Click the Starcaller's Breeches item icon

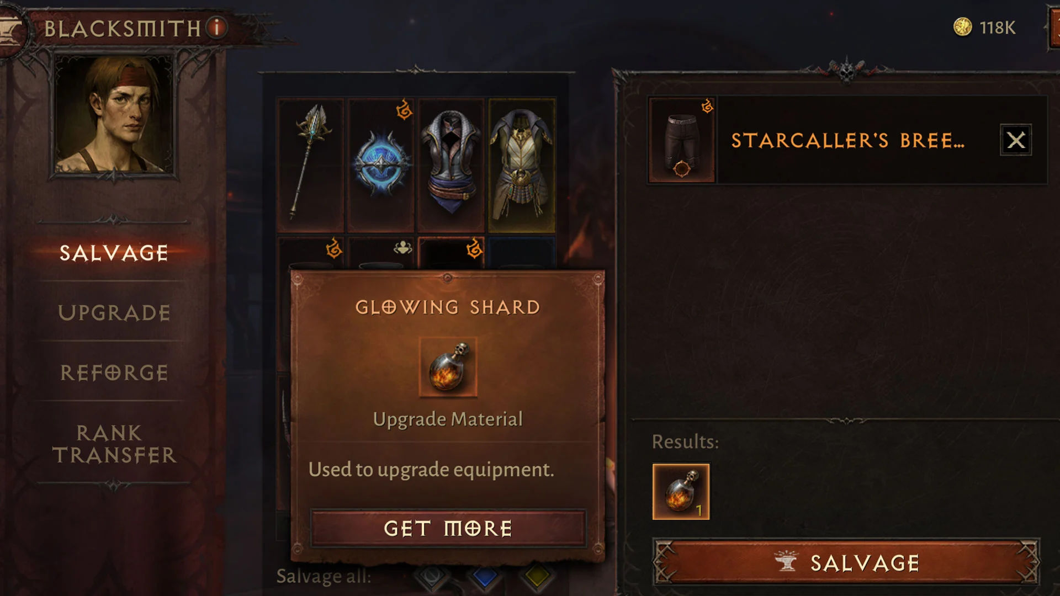pos(682,140)
